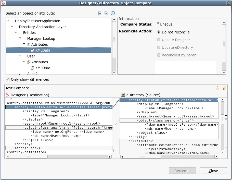Screen dimensions: 232x180
Task: Click the Reconcile button
Action: [183, 171]
